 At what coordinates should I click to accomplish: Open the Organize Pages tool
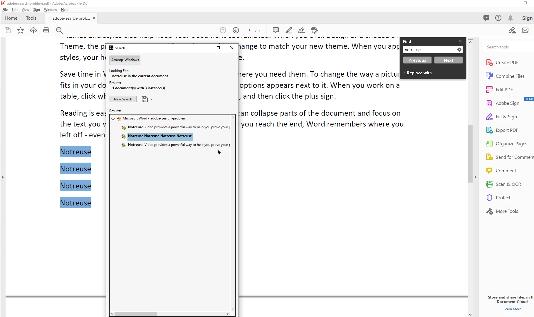(x=507, y=144)
